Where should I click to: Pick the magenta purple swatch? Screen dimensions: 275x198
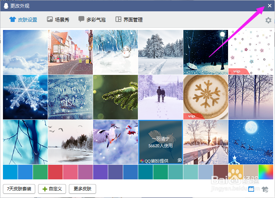(85, 172)
